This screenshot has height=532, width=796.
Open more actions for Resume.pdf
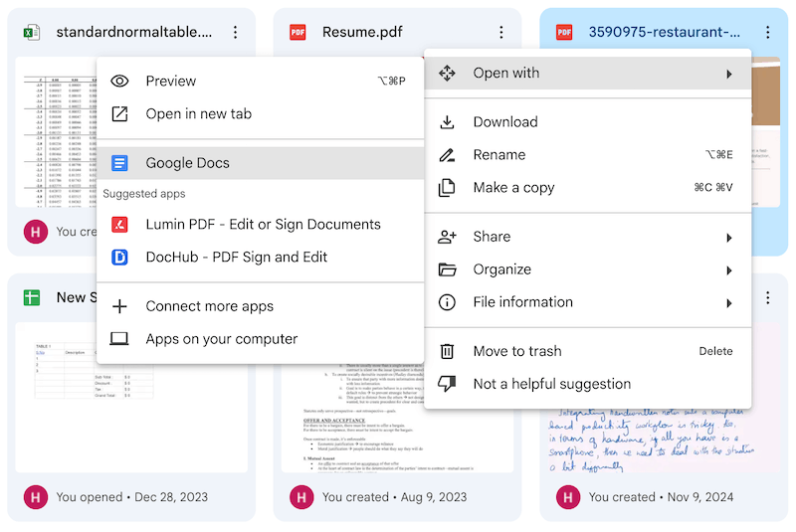501,33
